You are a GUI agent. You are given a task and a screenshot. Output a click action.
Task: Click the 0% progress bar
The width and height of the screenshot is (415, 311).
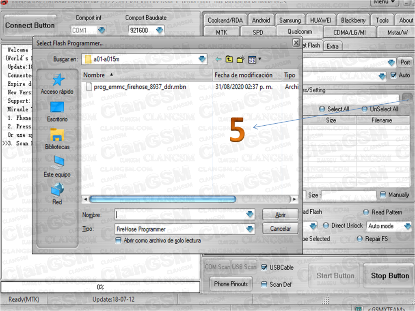coord(100,287)
